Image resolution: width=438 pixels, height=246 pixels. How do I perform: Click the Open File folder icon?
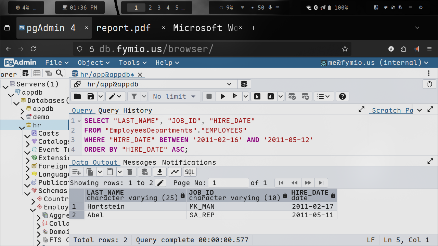[x=77, y=97]
